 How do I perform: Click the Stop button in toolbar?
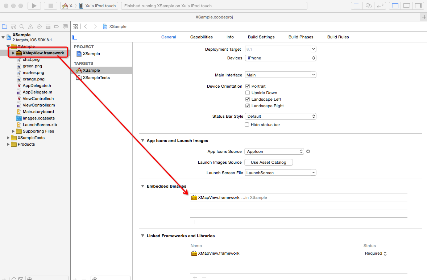coord(51,6)
